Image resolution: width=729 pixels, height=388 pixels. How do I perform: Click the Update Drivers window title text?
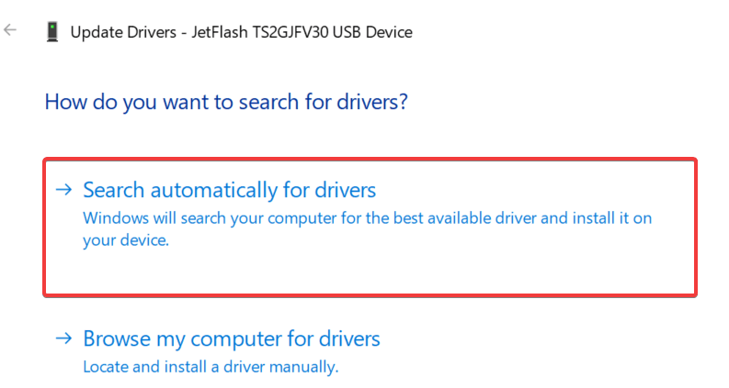tap(241, 32)
